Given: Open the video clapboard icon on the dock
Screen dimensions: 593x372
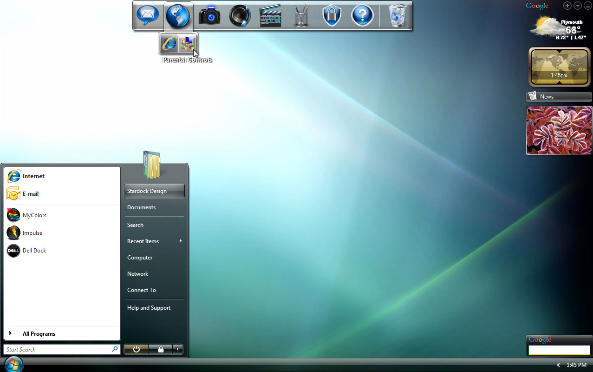Looking at the screenshot, I should 270,15.
